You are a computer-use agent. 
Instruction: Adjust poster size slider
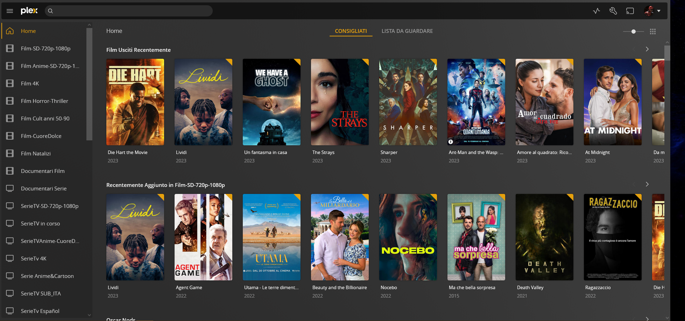pos(634,32)
